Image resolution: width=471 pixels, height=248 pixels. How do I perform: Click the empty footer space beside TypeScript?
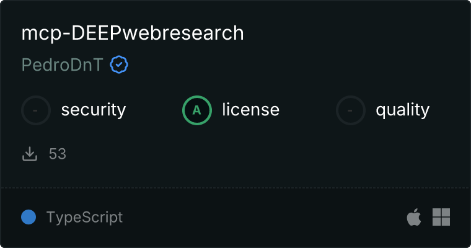[265, 217]
